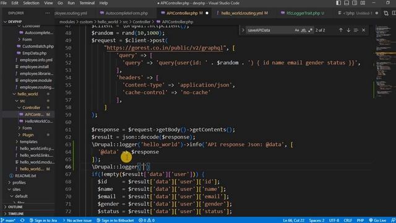Toggle primary side bar layout icon
The width and height of the screenshot is (396, 223).
click(x=338, y=3)
